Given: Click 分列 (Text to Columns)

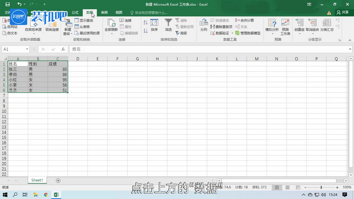Looking at the screenshot, I should point(204,25).
